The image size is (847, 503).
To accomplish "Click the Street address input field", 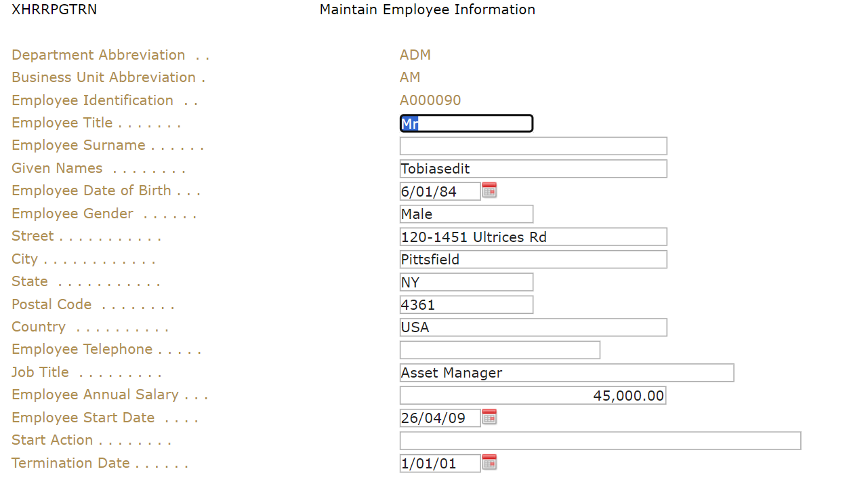I will coord(533,237).
